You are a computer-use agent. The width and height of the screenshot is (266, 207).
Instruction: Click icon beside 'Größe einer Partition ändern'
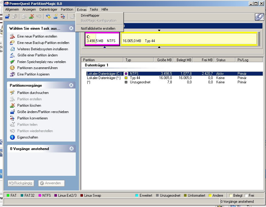pyautogui.click(x=12, y=55)
